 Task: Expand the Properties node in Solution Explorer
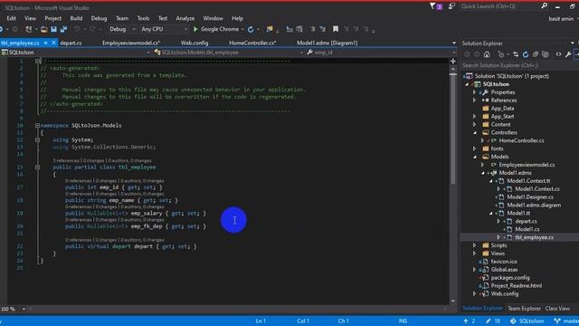pyautogui.click(x=474, y=92)
